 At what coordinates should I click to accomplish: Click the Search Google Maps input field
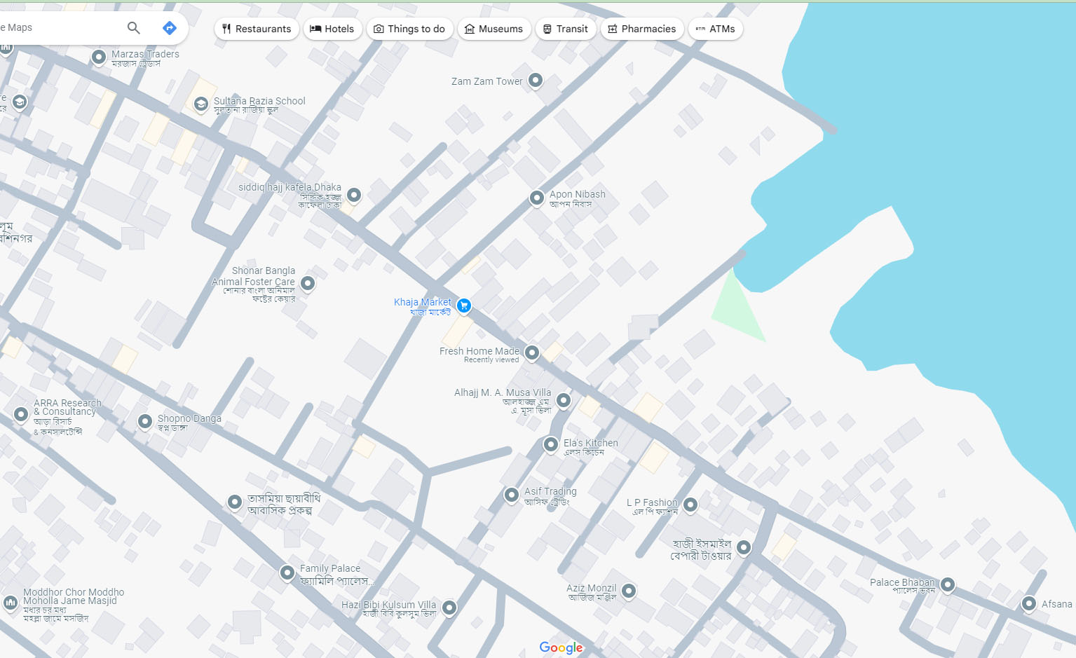pos(60,28)
